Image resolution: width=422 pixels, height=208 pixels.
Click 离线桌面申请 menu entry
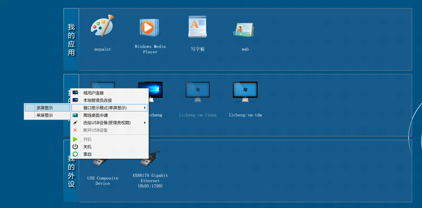(95, 115)
